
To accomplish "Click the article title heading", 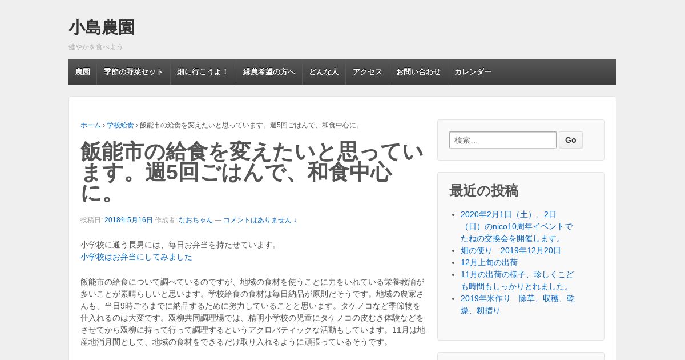I will [252, 172].
